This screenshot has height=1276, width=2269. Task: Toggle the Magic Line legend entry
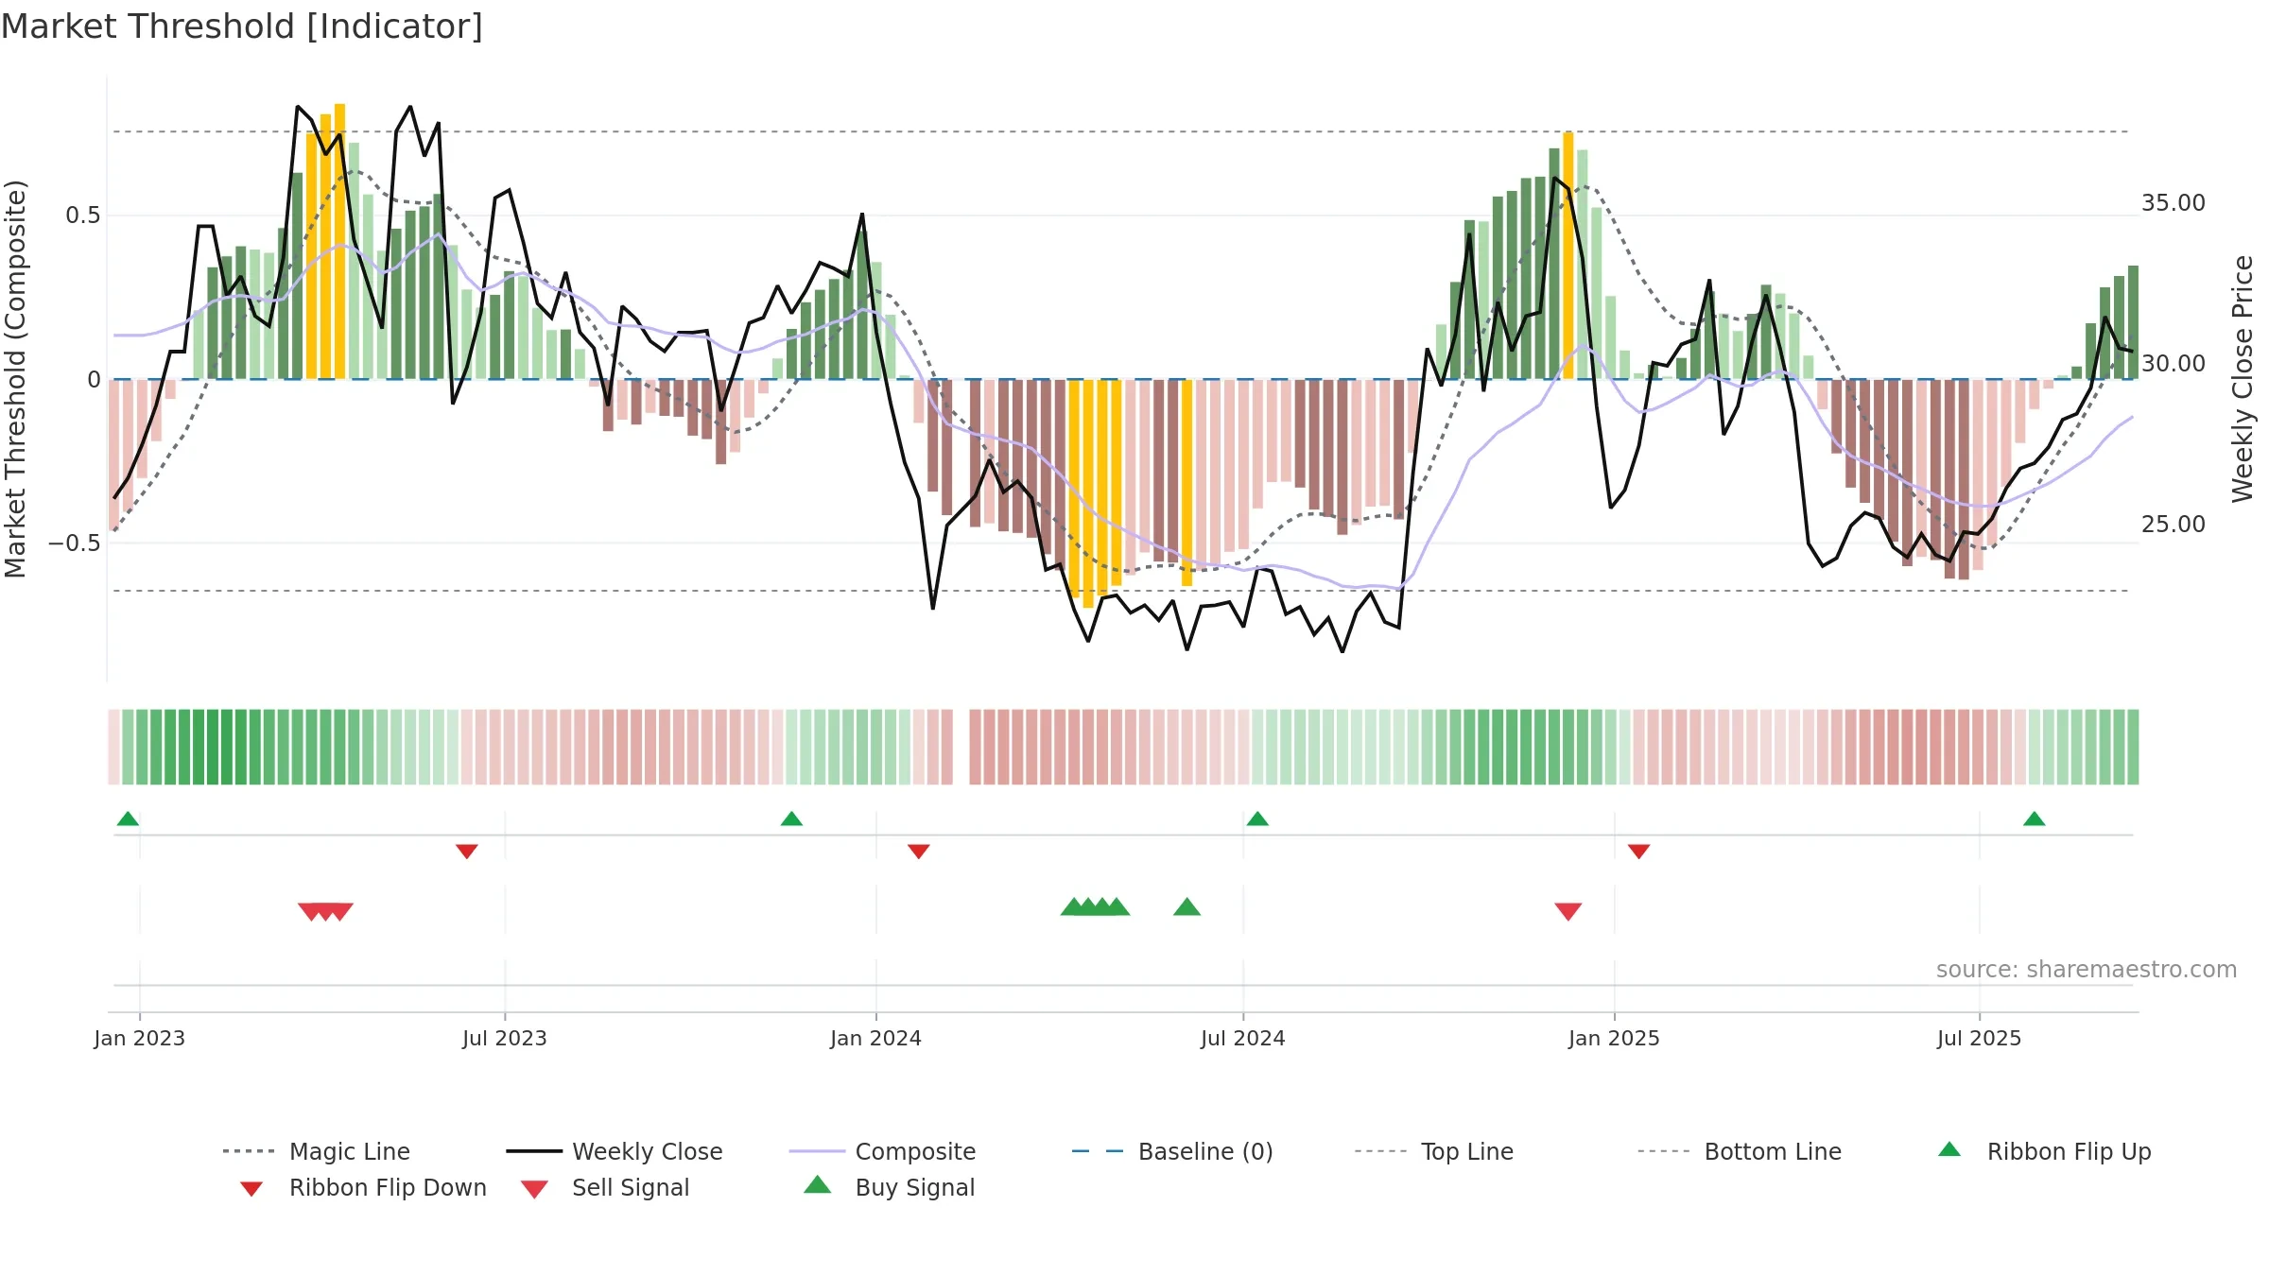coord(317,1151)
